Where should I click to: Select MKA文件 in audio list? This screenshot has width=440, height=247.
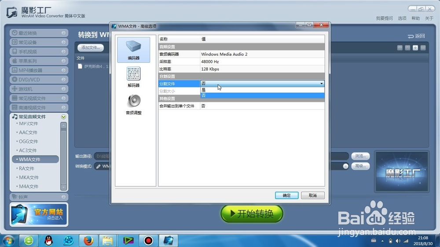coord(29,177)
